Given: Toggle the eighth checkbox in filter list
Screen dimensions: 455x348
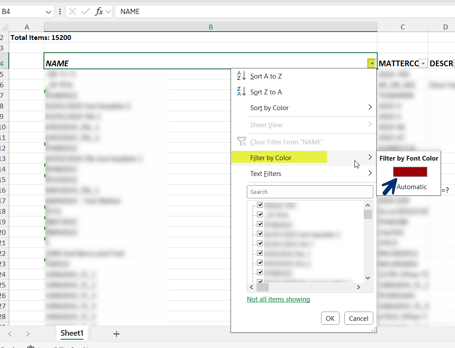Looking at the screenshot, I should click(260, 272).
